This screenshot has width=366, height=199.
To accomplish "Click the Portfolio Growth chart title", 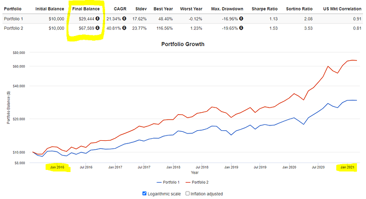I will 183,44.
